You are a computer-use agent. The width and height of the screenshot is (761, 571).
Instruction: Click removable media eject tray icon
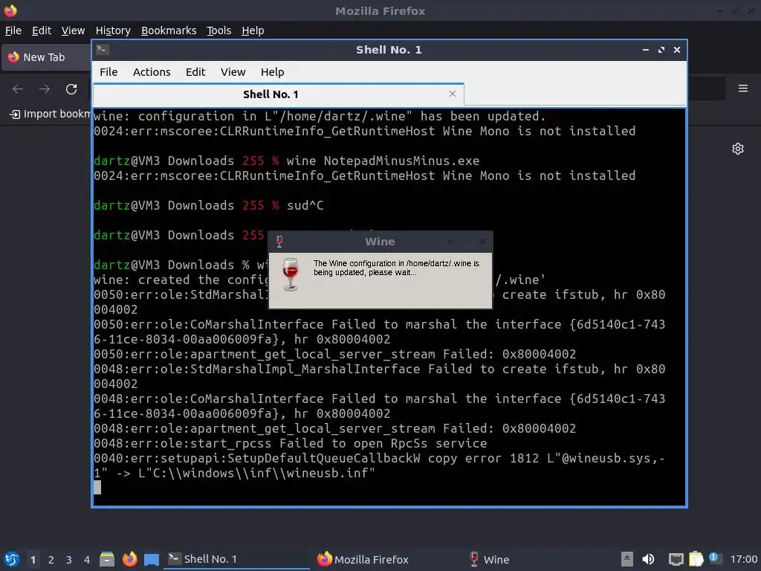626,559
